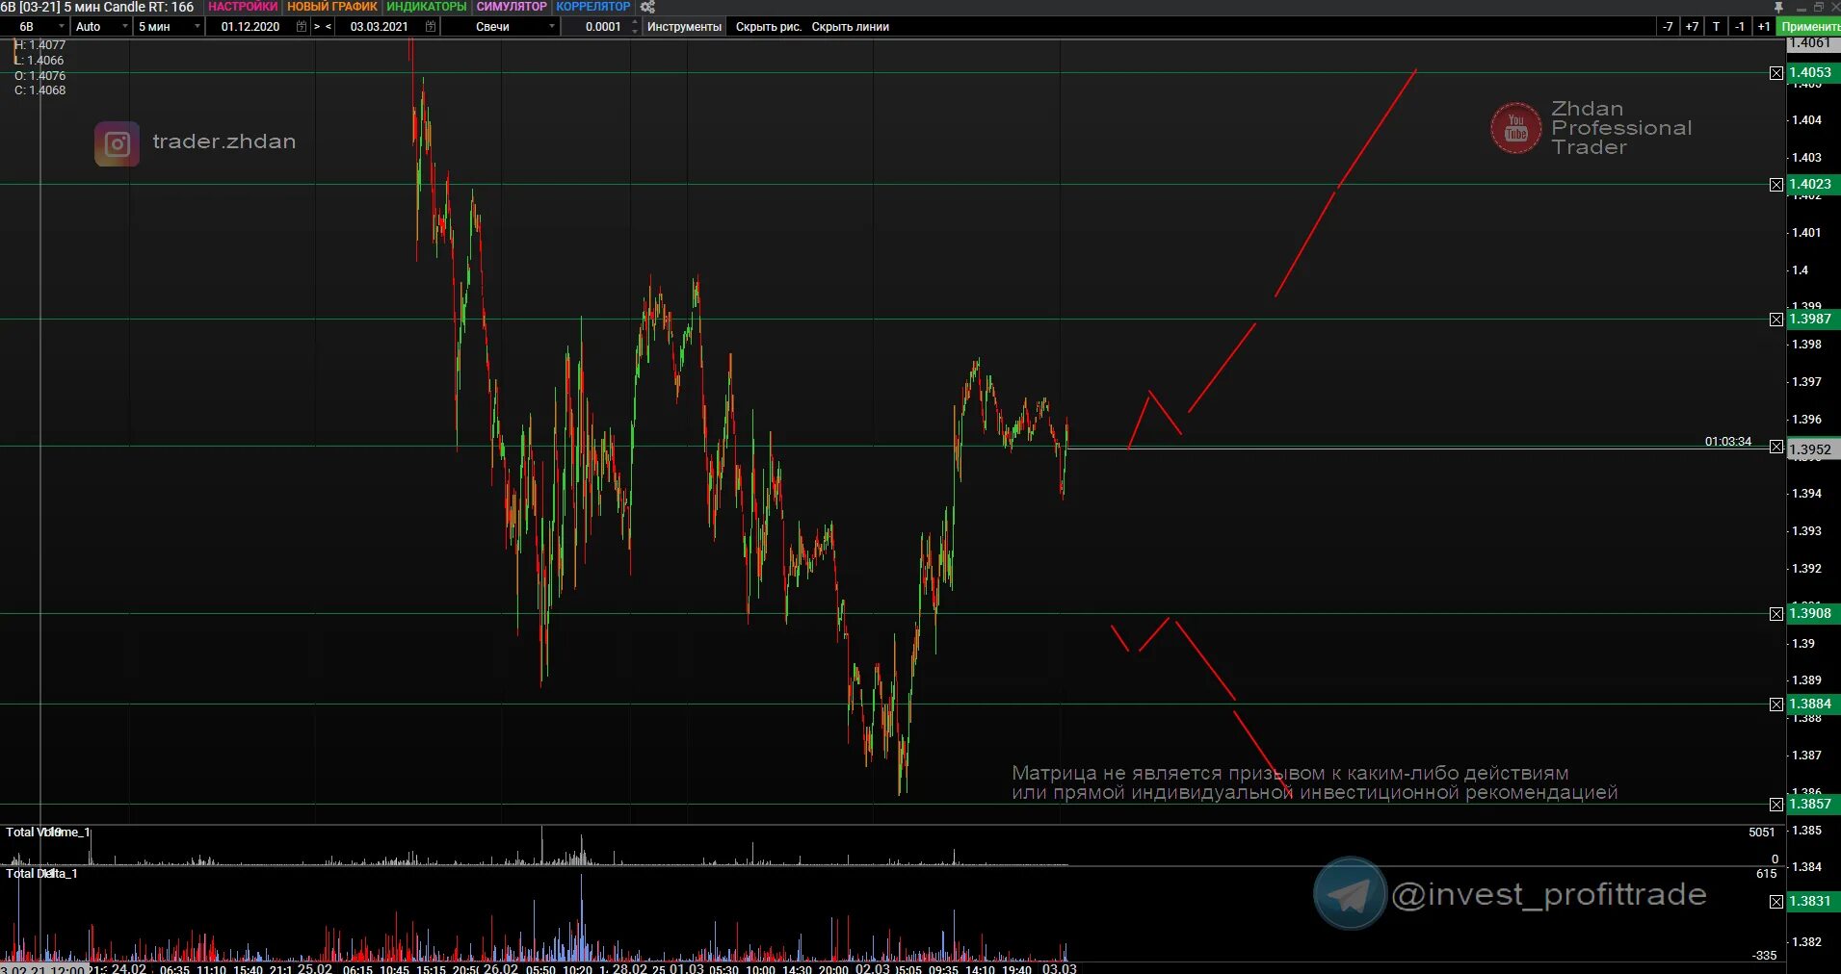Remove the 1.3908 price level via its X icon
1841x974 pixels.
click(x=1776, y=614)
